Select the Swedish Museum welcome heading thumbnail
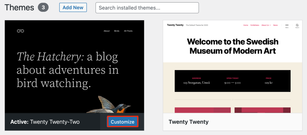 tap(233, 46)
